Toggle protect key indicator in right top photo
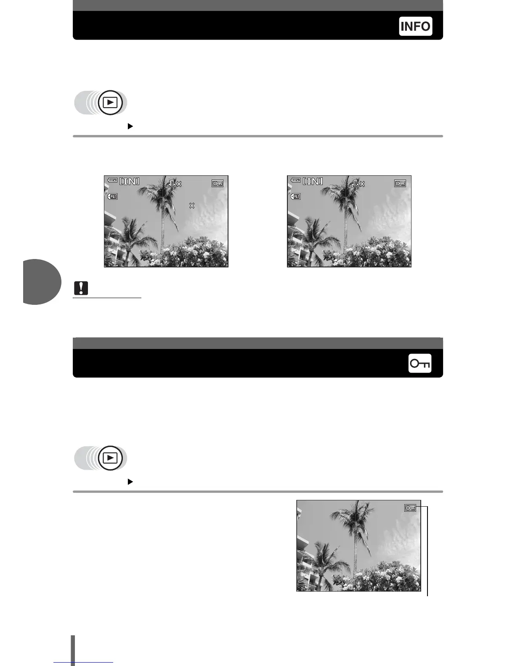 coord(400,183)
